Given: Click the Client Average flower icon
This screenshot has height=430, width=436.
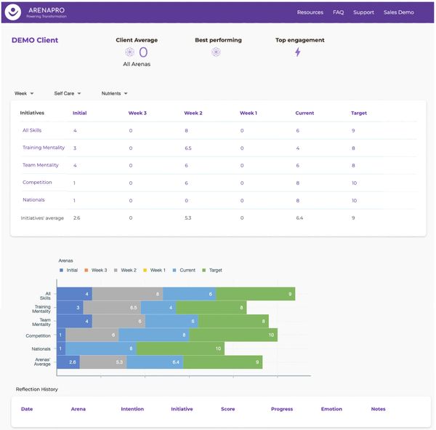Looking at the screenshot, I should click(129, 52).
